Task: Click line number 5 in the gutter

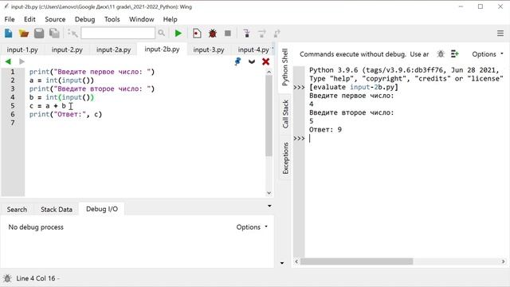Action: (x=13, y=106)
